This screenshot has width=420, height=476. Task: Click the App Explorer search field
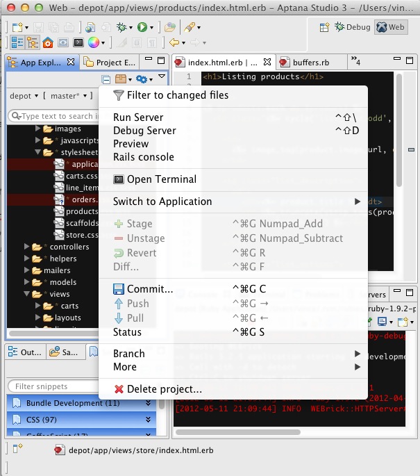click(54, 116)
